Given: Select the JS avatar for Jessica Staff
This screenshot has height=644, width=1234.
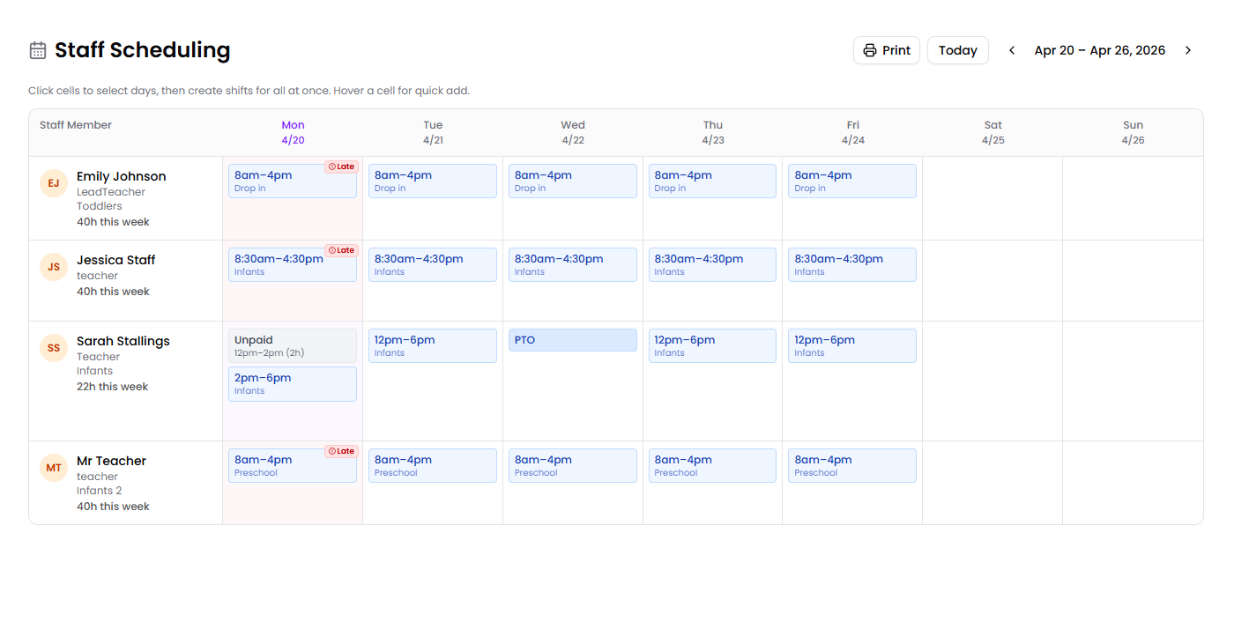Looking at the screenshot, I should click(x=54, y=267).
